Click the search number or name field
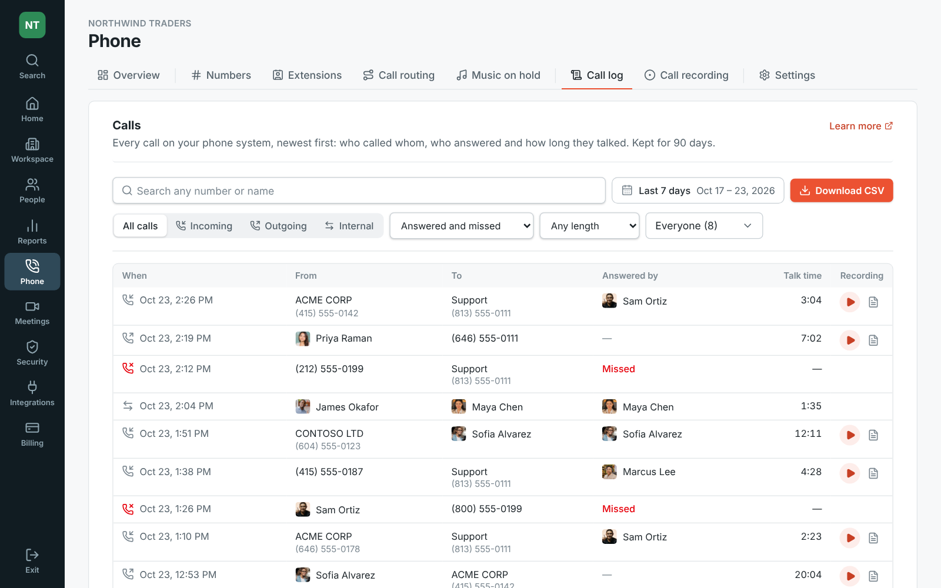This screenshot has height=588, width=941. click(359, 191)
